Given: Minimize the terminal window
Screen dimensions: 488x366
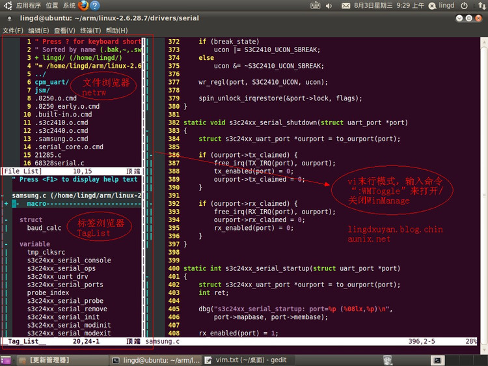Looking at the screenshot, I should (x=459, y=18).
